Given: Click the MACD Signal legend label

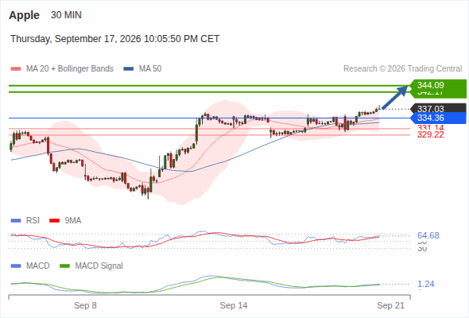Looking at the screenshot, I should coord(99,266).
